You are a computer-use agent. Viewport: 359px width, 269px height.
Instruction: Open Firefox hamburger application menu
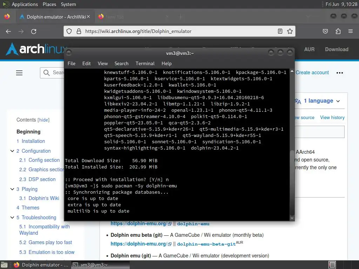351,31
